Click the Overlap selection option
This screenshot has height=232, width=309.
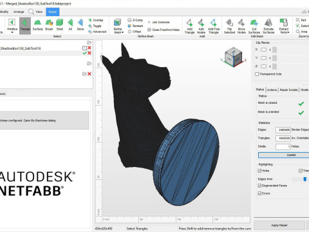tap(96, 20)
